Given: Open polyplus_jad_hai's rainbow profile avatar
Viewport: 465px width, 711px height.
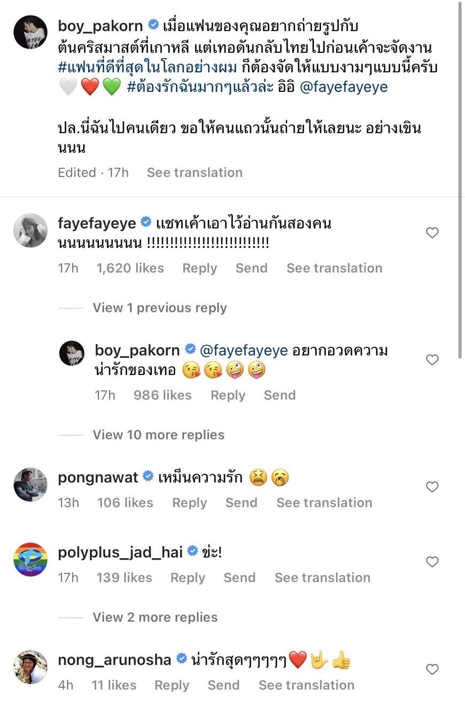Looking at the screenshot, I should click(30, 559).
